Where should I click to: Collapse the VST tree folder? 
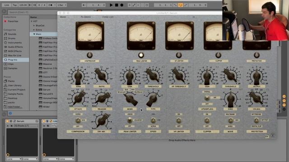coord(32,21)
